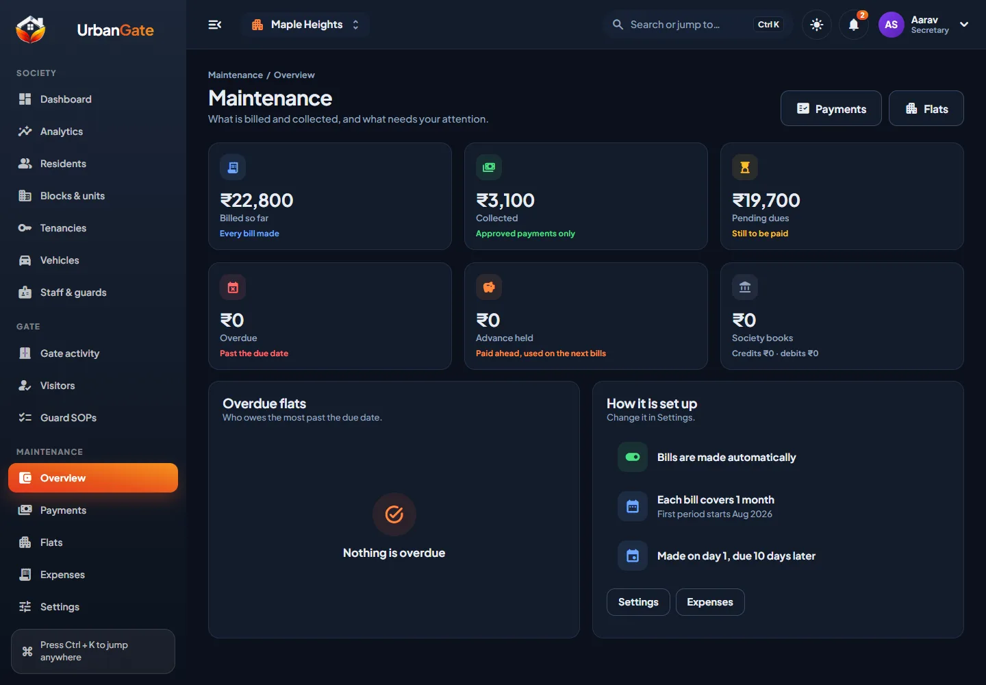Screen dimensions: 986x685
Task: Toggle the light/dark theme sun icon
Action: 816,25
